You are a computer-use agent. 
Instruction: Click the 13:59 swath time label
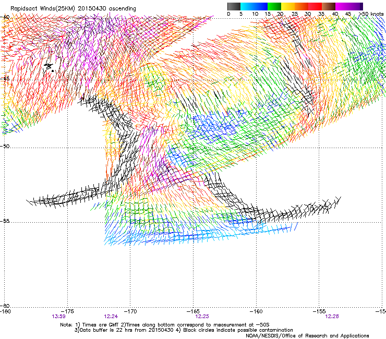(58, 317)
